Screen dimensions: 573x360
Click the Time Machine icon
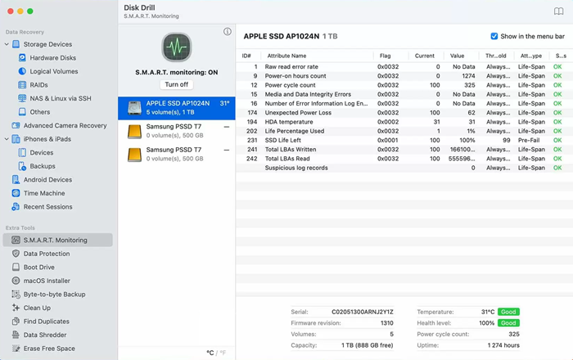16,193
